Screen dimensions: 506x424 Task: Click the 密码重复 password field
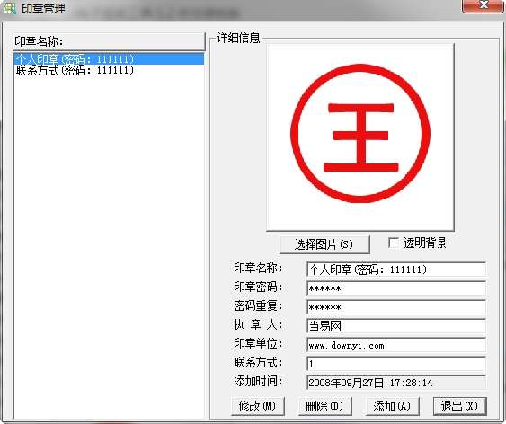[396, 307]
